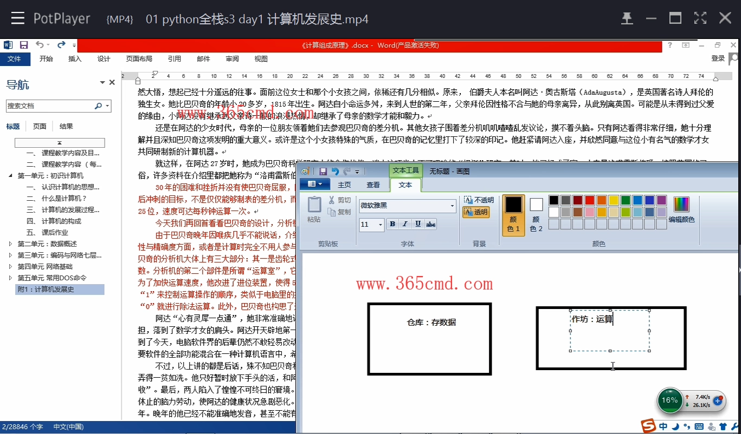Open the font name dropdown in Paint
The image size is (741, 434).
[x=454, y=206]
